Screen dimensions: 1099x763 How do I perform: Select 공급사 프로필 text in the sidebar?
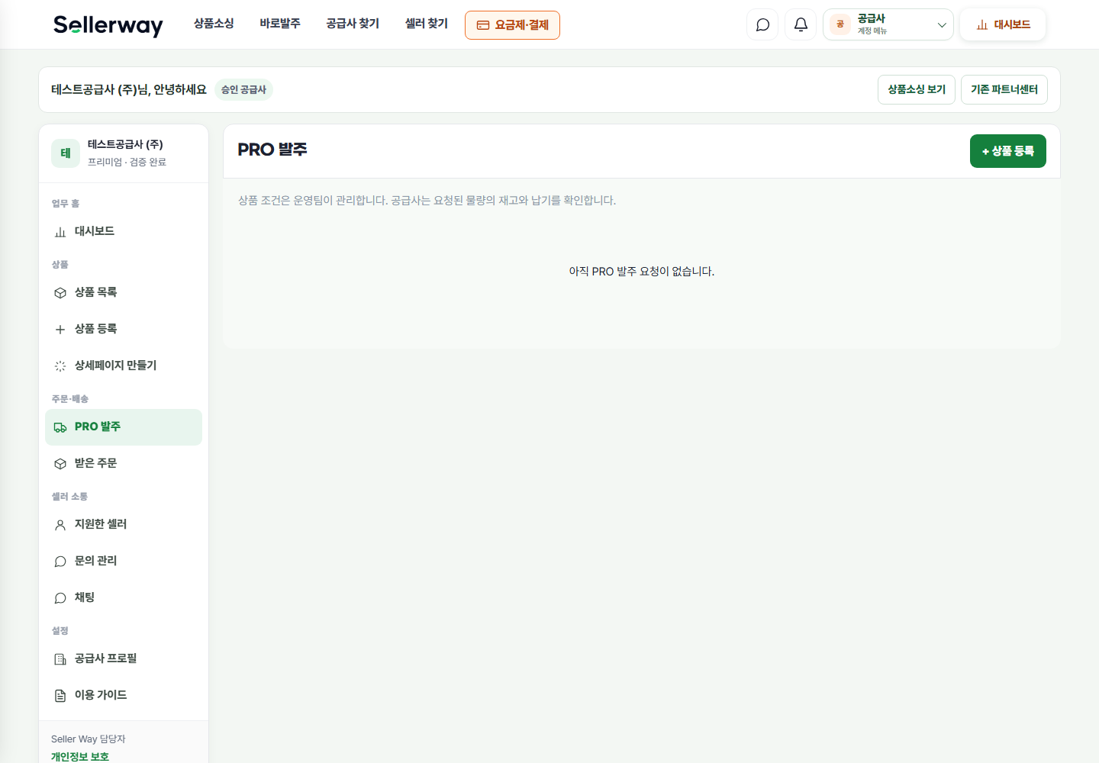105,658
